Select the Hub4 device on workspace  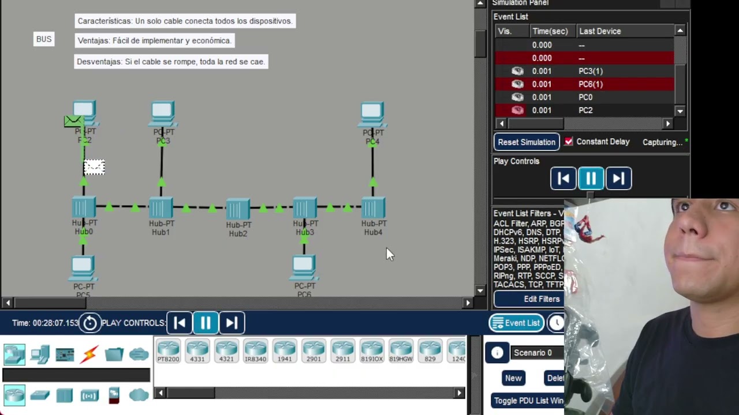click(x=373, y=208)
